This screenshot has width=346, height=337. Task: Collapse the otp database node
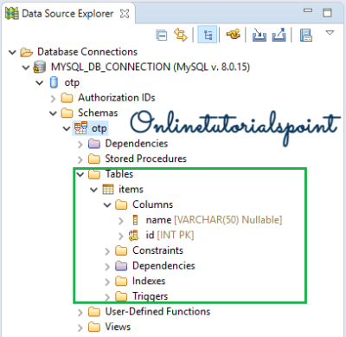[40, 83]
